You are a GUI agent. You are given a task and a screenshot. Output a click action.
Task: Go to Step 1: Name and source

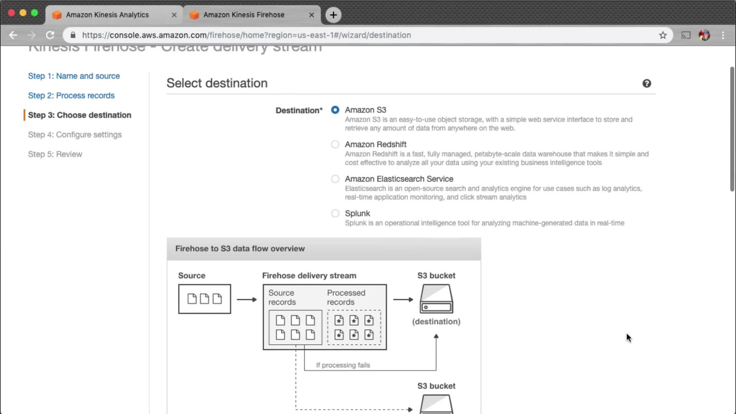(74, 76)
